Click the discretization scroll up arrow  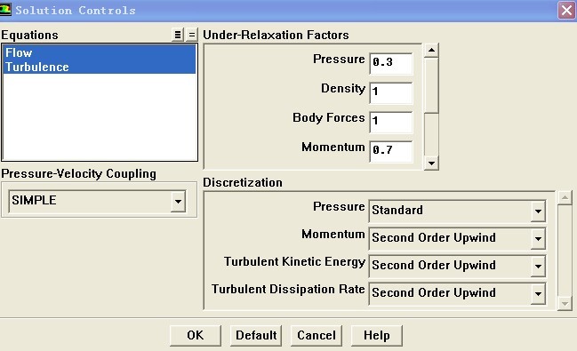[565, 198]
